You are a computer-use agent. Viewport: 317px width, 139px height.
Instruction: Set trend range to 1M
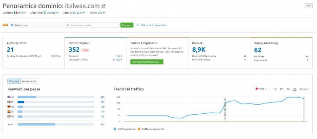pyautogui.click(x=275, y=89)
